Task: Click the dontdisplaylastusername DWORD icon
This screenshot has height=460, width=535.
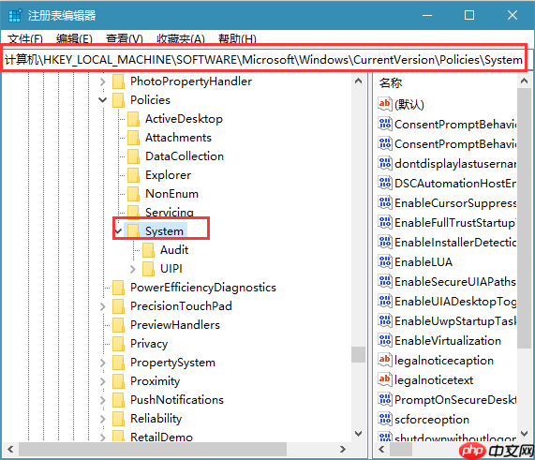Action: point(385,163)
